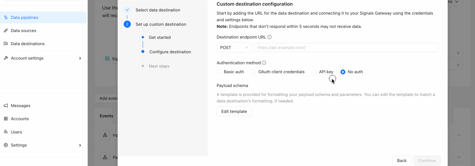This screenshot has height=166, width=475.
Task: Click the Messages megaphone icon
Action: coord(6,106)
